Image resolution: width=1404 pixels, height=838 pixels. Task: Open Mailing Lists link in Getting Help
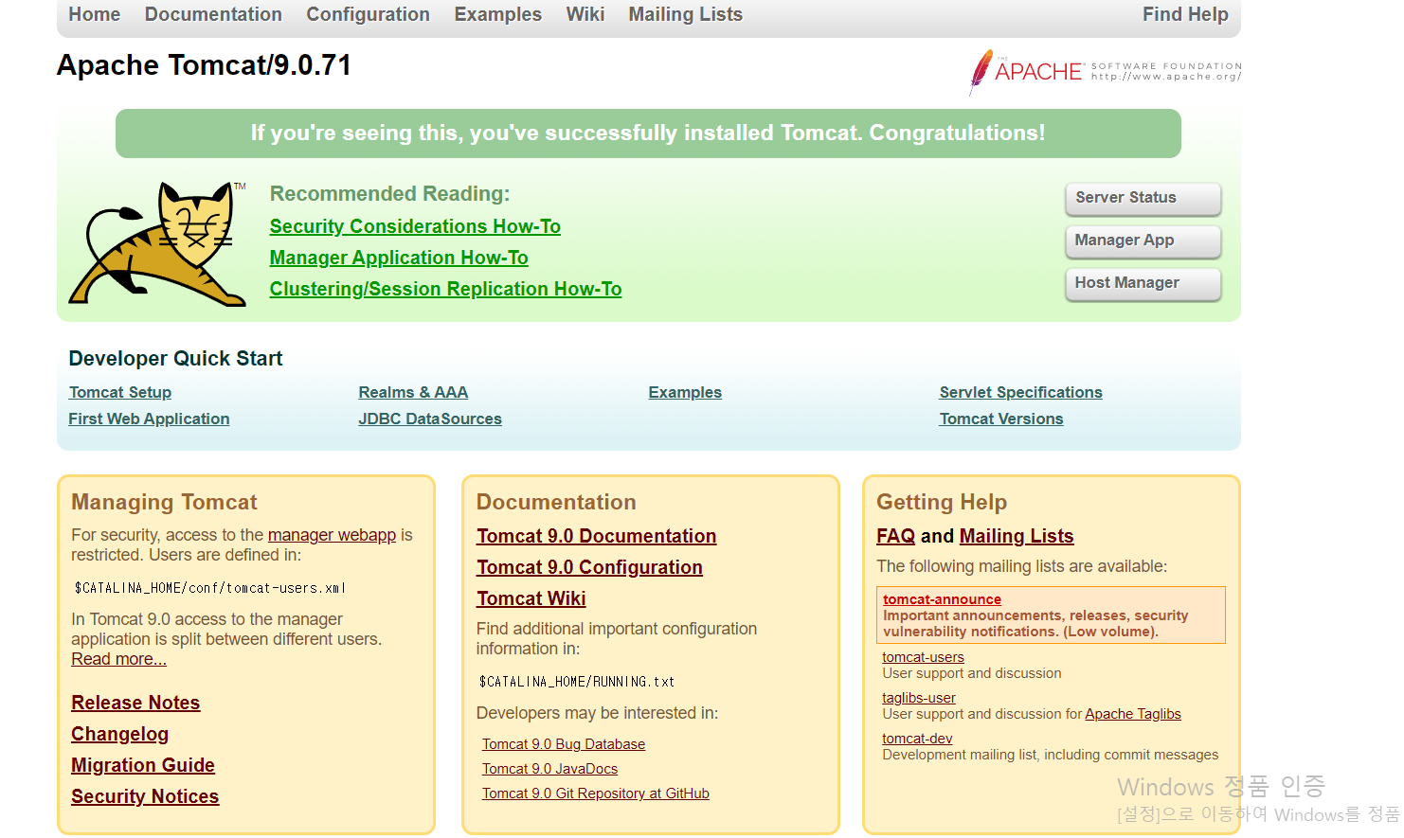pyautogui.click(x=1017, y=536)
